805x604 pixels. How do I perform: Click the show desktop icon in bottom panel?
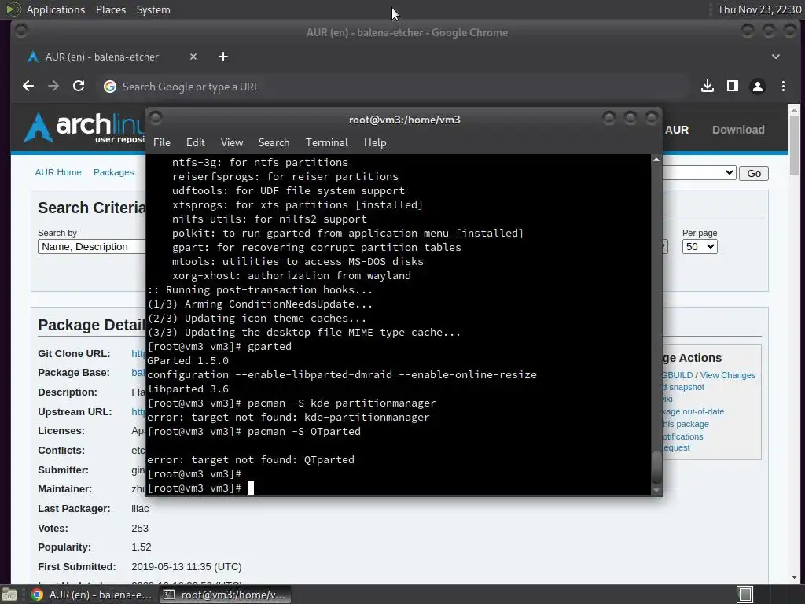(x=9, y=595)
